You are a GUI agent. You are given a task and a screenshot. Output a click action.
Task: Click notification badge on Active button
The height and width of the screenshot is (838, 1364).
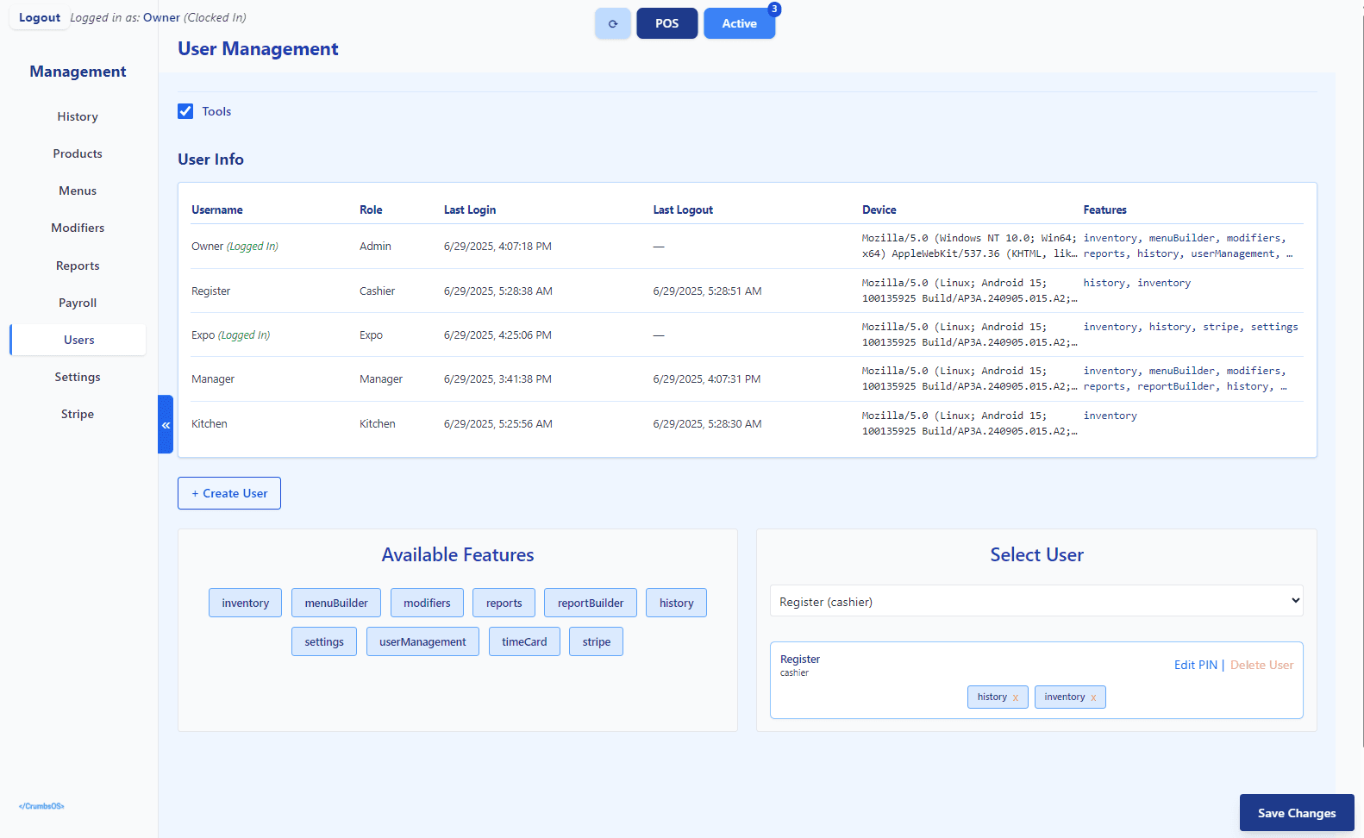click(x=774, y=9)
